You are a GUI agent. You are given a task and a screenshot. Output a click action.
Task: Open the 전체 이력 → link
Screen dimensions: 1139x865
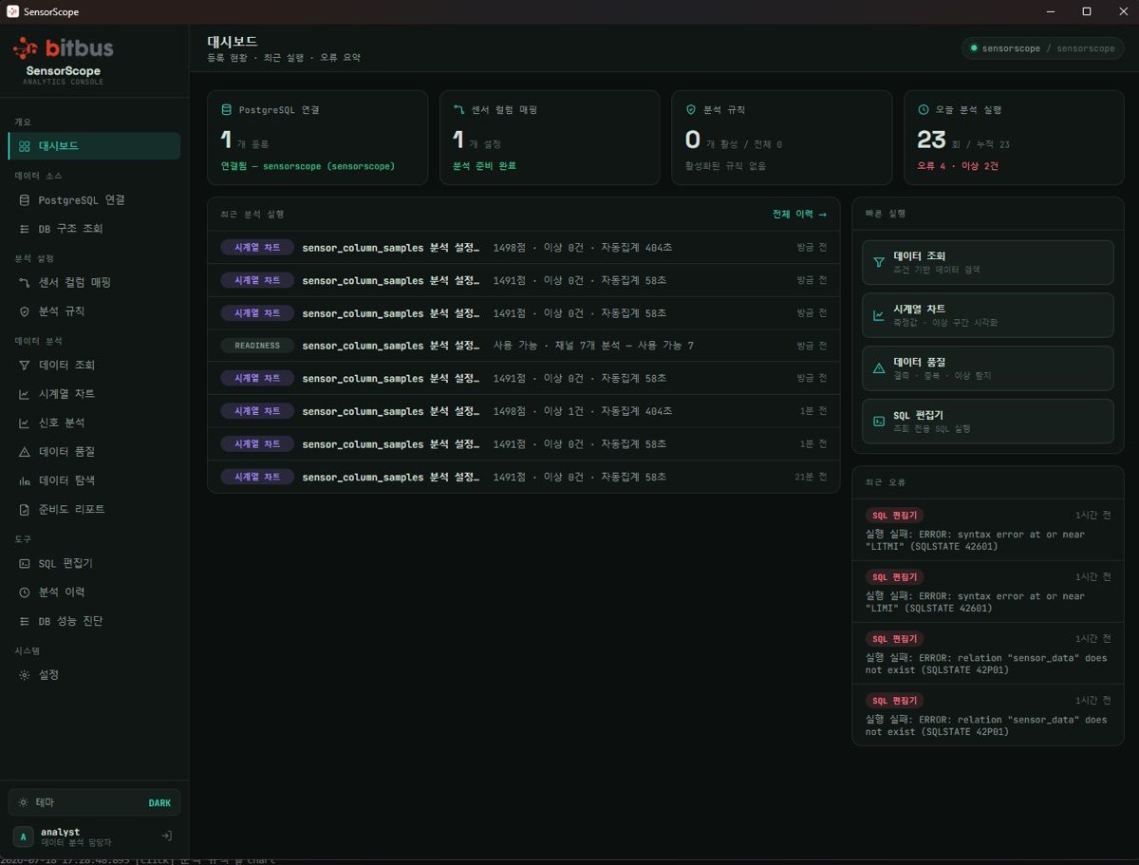point(799,215)
